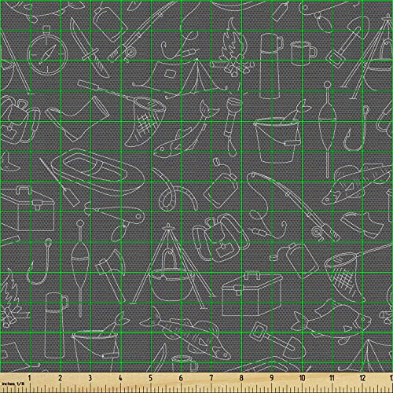The height and width of the screenshot is (393, 393).
Task: Select the backpack illustration
Action: click(x=220, y=237)
